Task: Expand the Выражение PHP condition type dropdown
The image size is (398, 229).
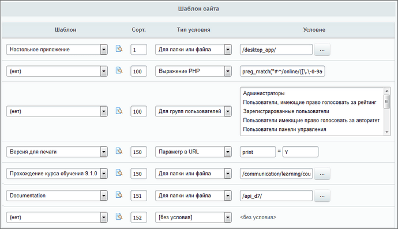Action: point(193,71)
